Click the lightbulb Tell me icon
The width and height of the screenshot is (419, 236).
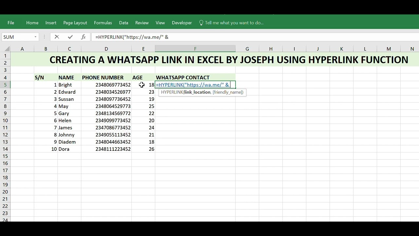click(x=201, y=23)
